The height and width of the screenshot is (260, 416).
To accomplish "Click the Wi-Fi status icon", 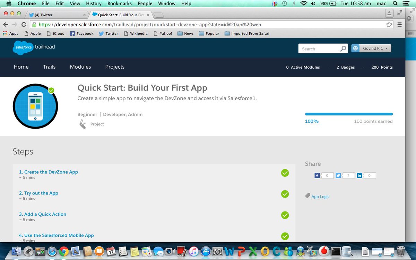I will click(304, 3).
